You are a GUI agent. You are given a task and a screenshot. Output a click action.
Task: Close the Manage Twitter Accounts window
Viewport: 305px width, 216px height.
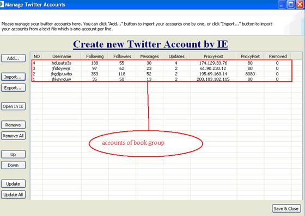point(300,4)
